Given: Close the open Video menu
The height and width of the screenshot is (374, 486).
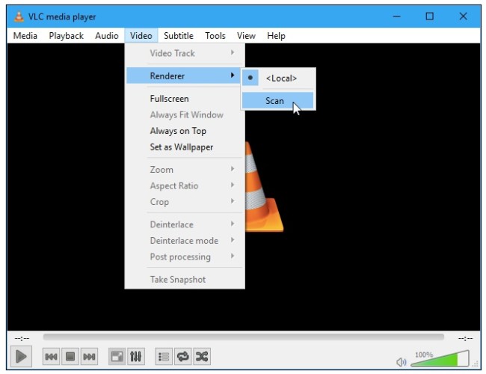Looking at the screenshot, I should pos(141,36).
